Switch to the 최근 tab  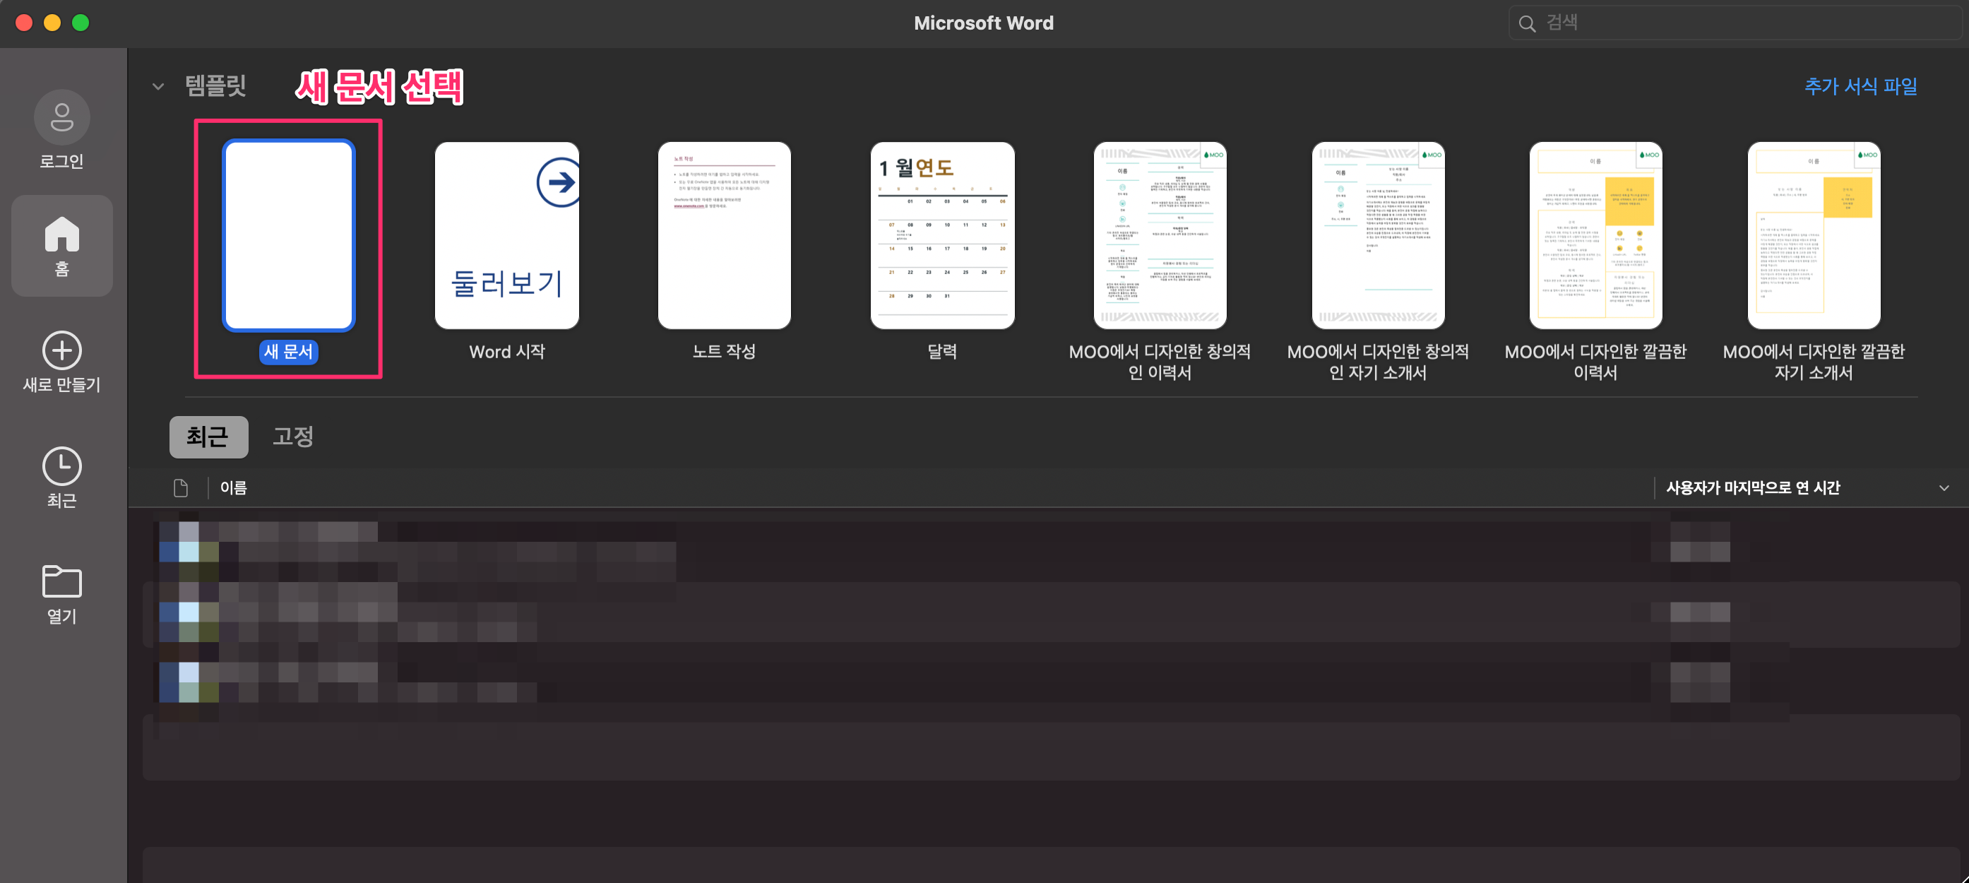(x=208, y=437)
